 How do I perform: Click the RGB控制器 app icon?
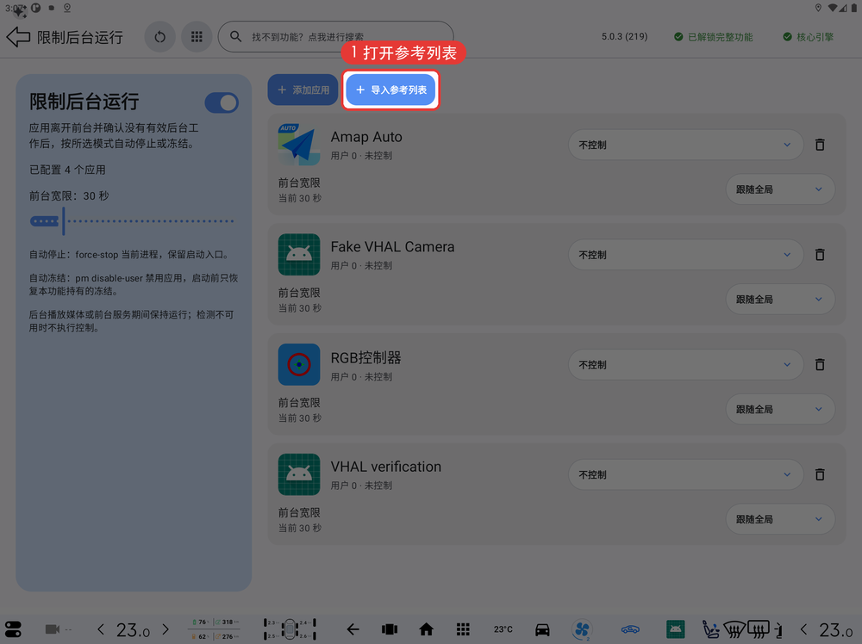(299, 364)
